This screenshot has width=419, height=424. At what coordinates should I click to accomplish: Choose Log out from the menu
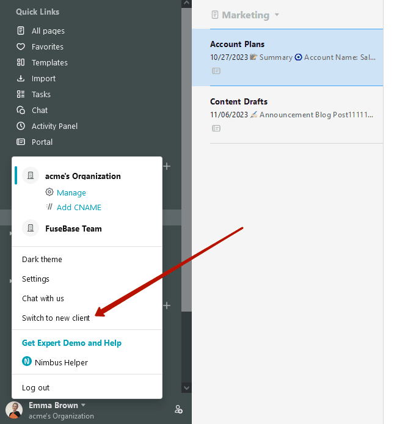tap(36, 387)
